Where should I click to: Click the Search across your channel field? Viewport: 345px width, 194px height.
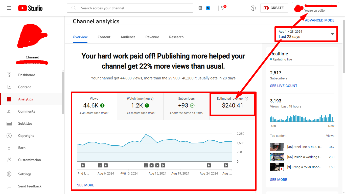point(130,8)
